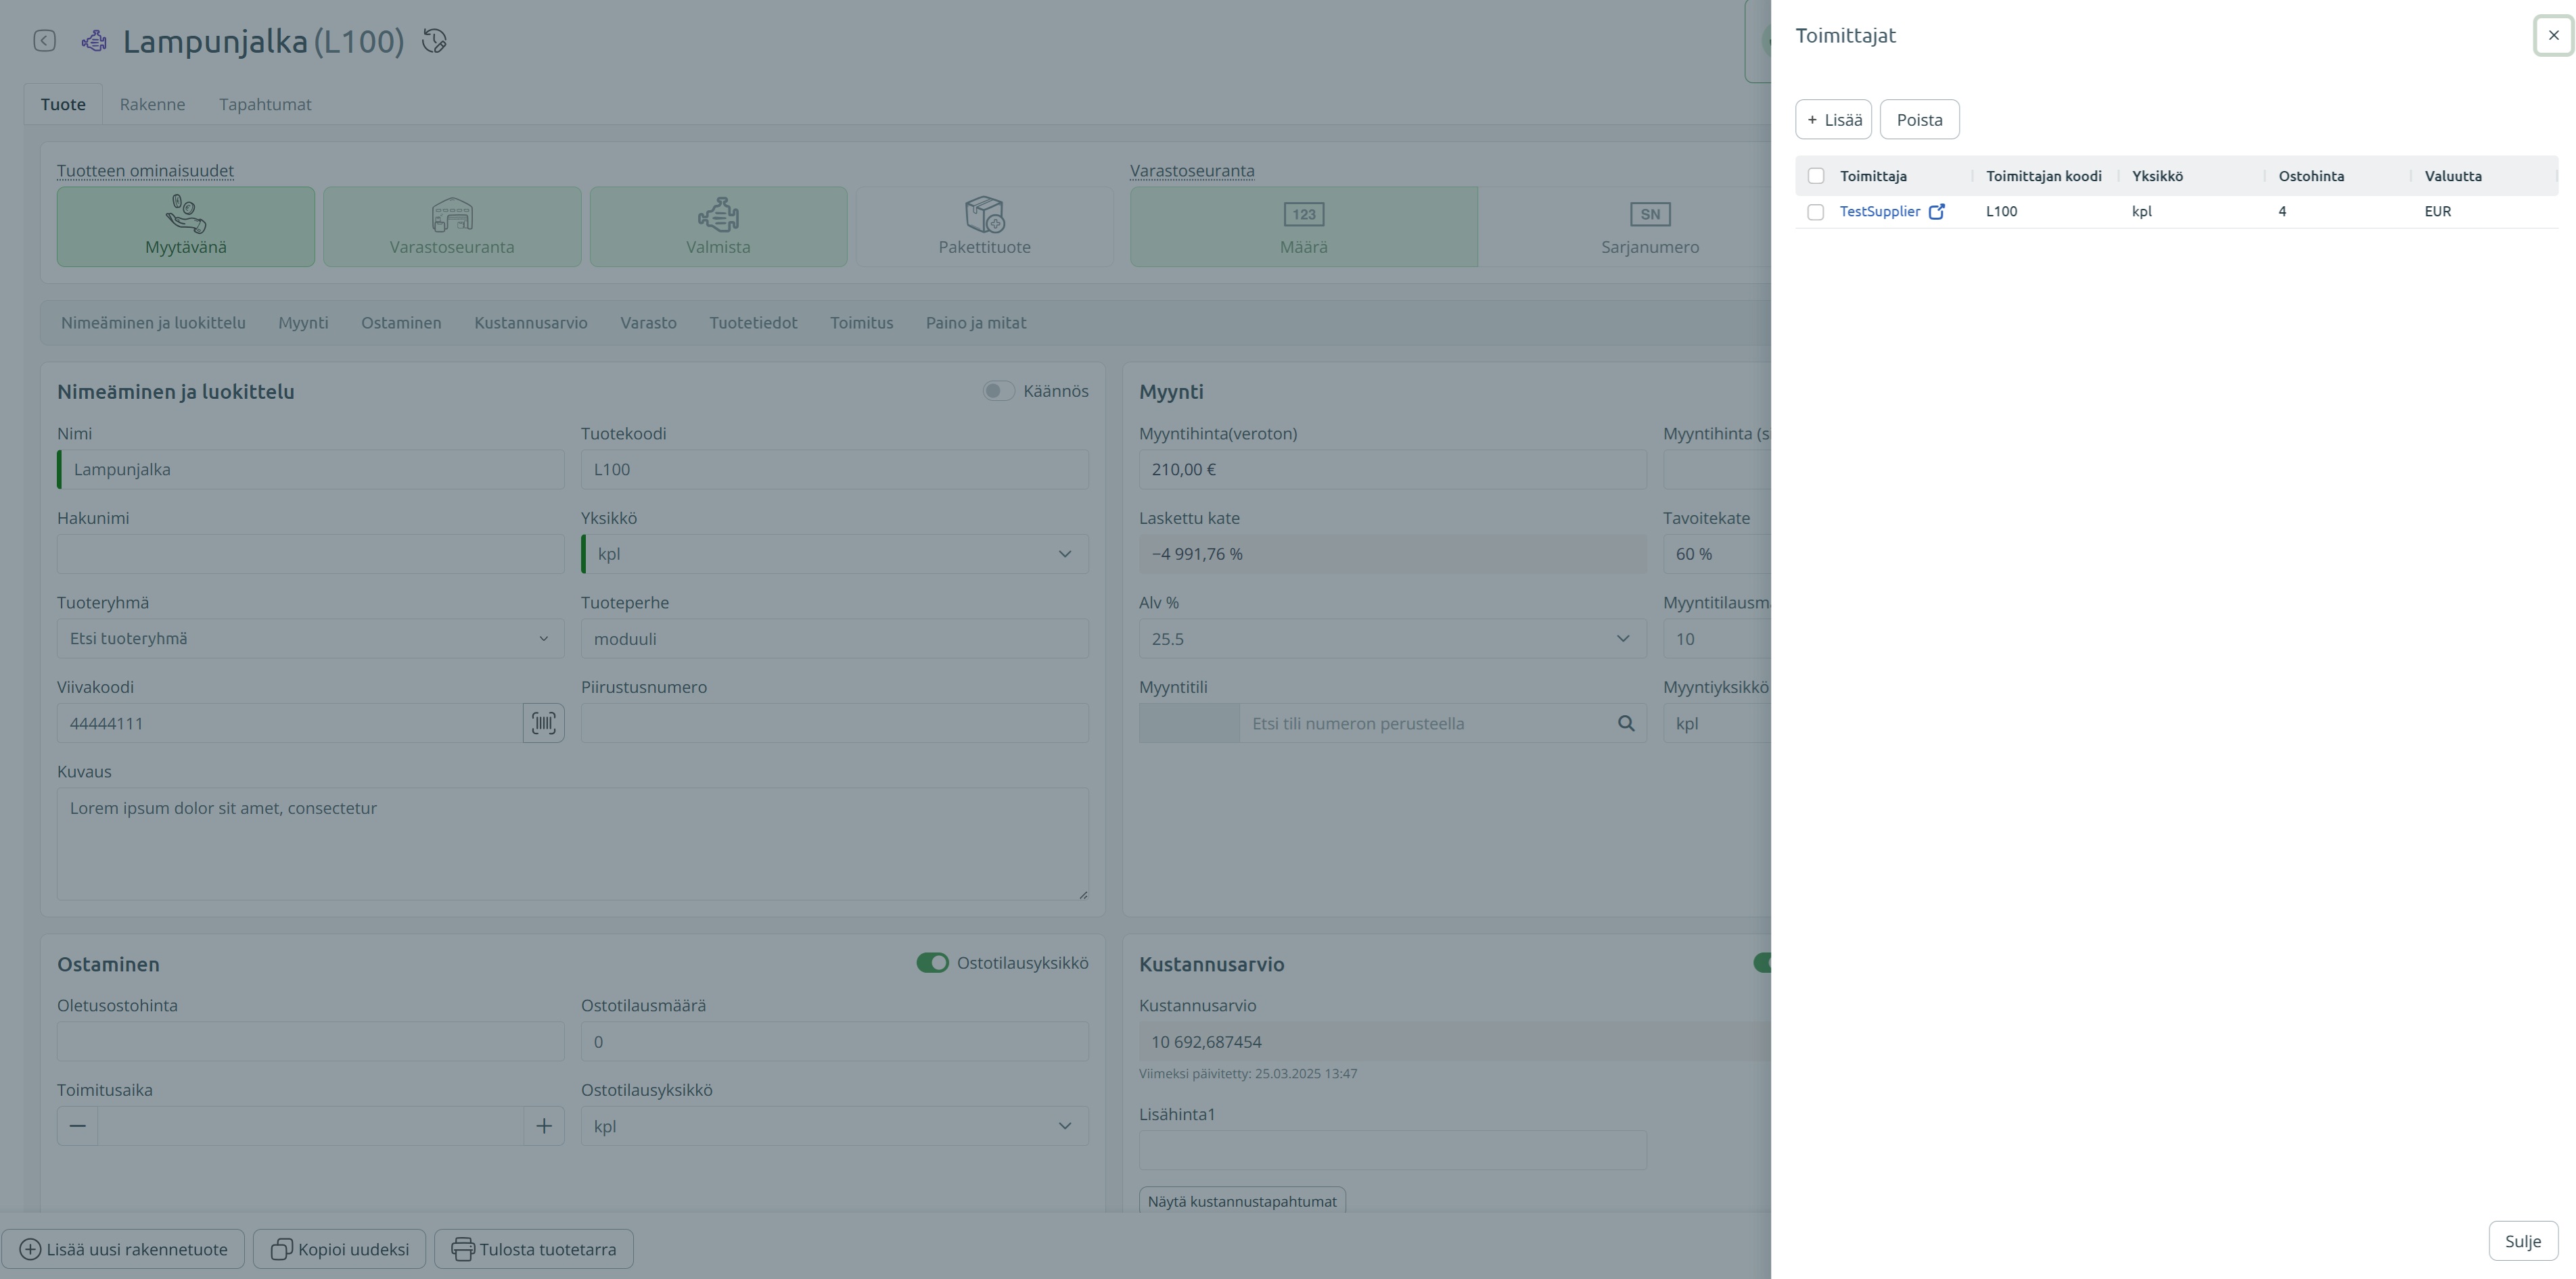Toggle the Käännös switch
Screen dimensions: 2576x1279
pyautogui.click(x=998, y=391)
